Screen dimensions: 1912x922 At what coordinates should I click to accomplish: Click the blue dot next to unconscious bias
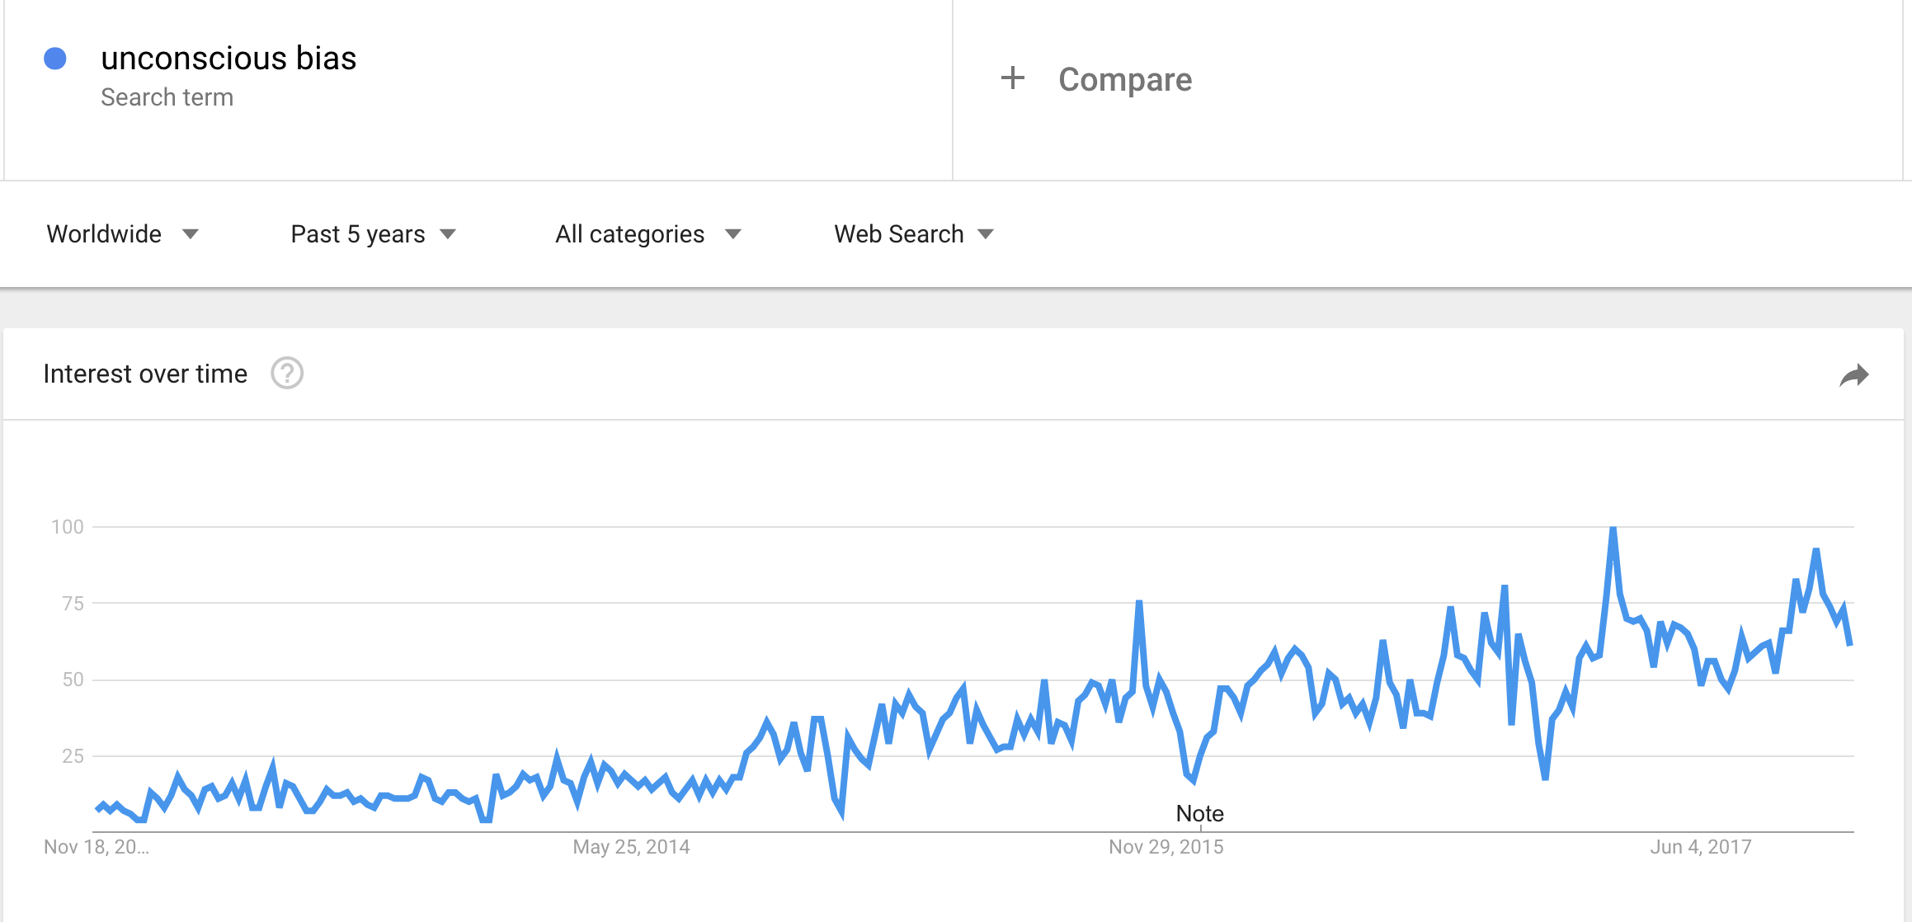(x=55, y=59)
